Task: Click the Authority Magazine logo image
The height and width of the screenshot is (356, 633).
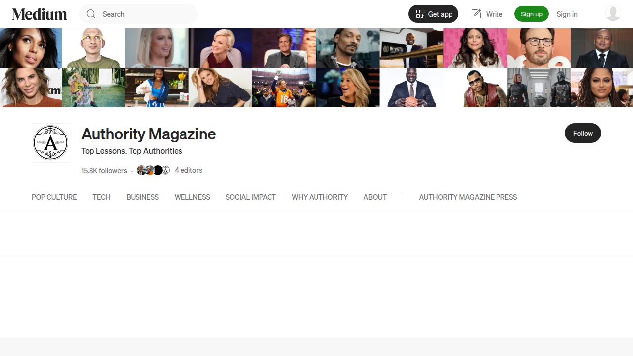Action: point(51,143)
